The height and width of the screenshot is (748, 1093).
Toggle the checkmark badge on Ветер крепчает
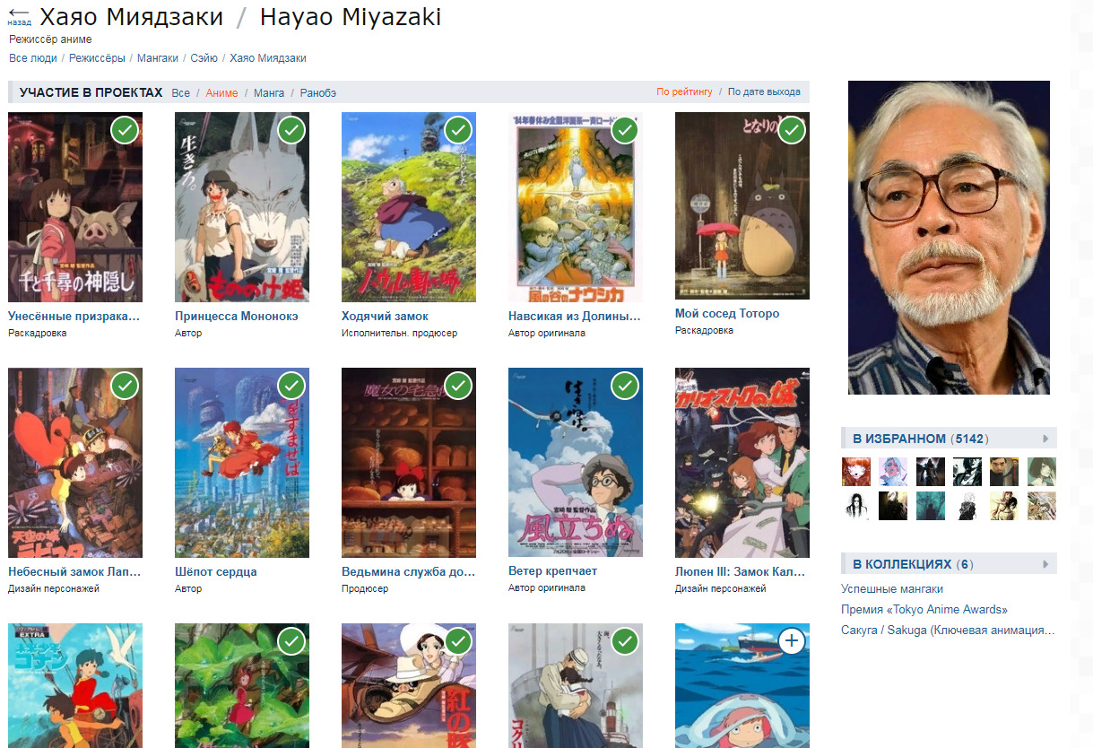(625, 386)
